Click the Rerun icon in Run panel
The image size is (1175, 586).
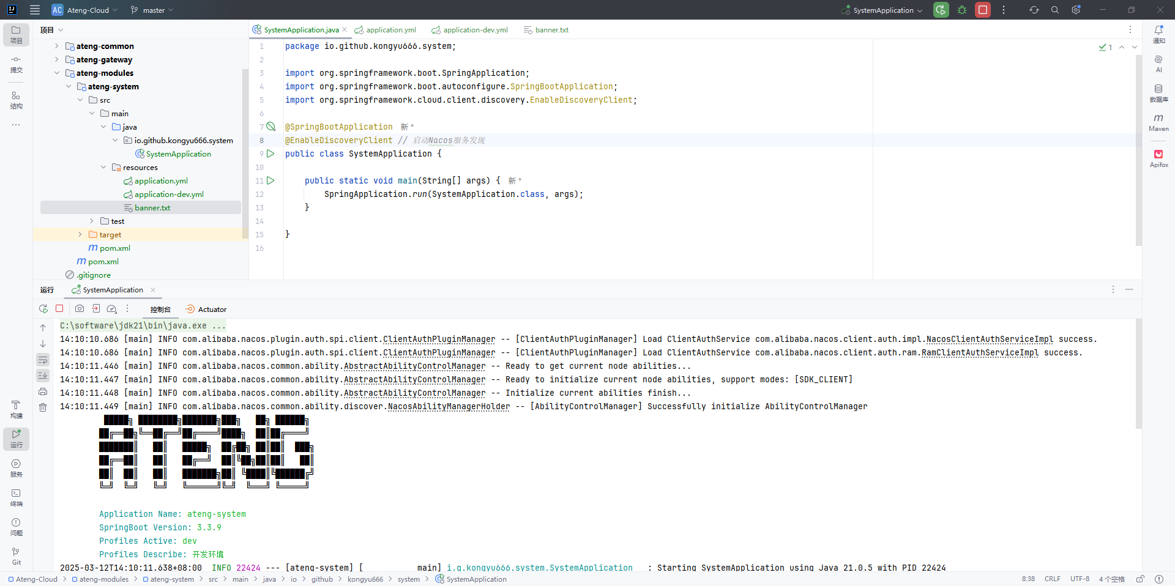coord(43,309)
